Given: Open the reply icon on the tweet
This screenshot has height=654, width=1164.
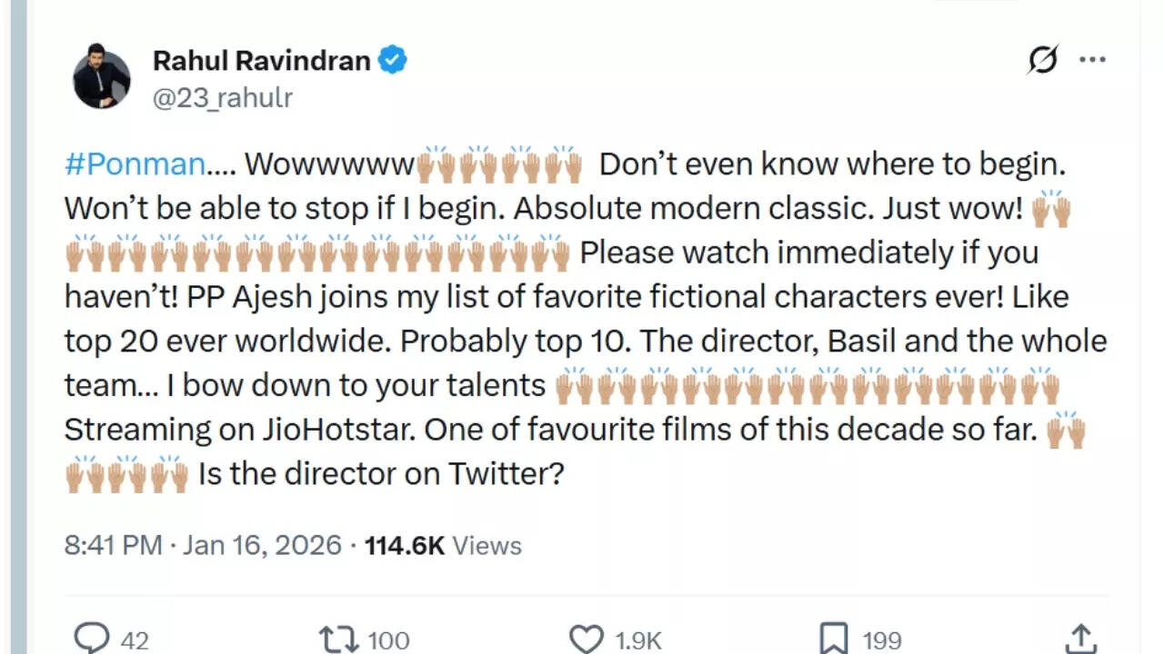Looking at the screenshot, I should (91, 639).
